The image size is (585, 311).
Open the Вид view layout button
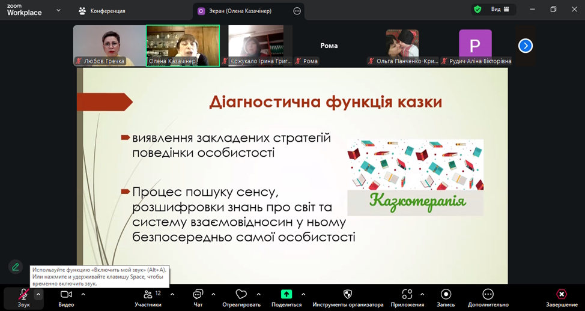click(500, 10)
